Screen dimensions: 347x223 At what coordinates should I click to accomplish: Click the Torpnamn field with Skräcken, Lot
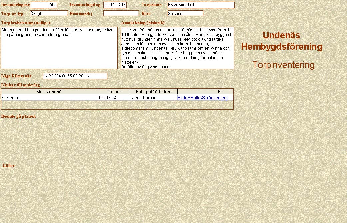201,5
